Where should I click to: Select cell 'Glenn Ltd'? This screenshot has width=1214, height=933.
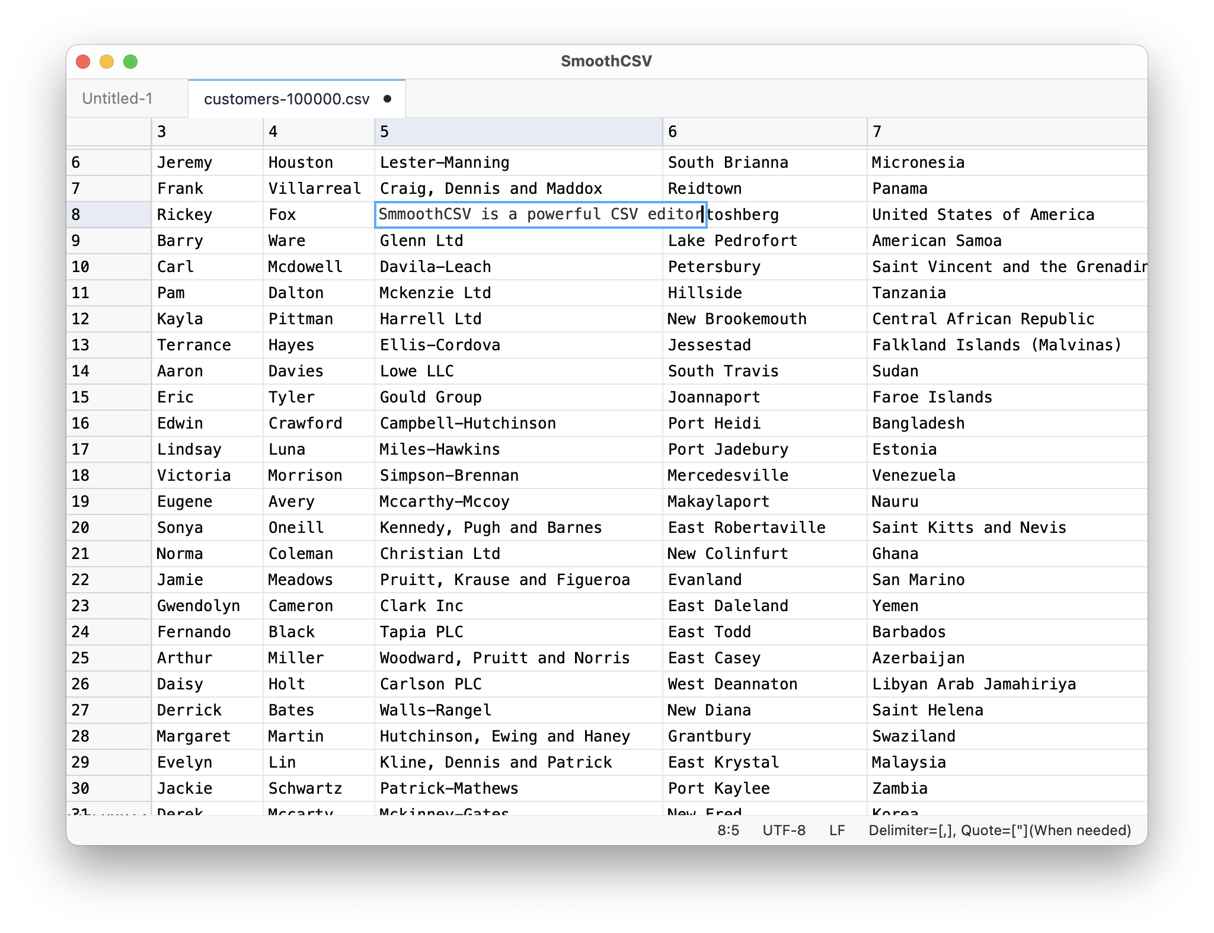[x=519, y=241]
